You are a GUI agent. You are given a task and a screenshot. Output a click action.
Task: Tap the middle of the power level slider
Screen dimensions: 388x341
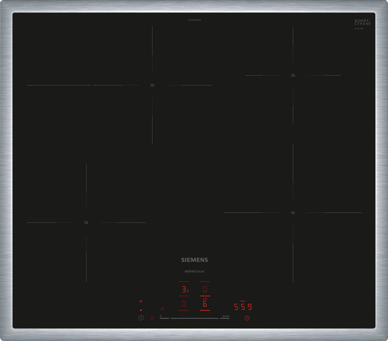(195, 318)
